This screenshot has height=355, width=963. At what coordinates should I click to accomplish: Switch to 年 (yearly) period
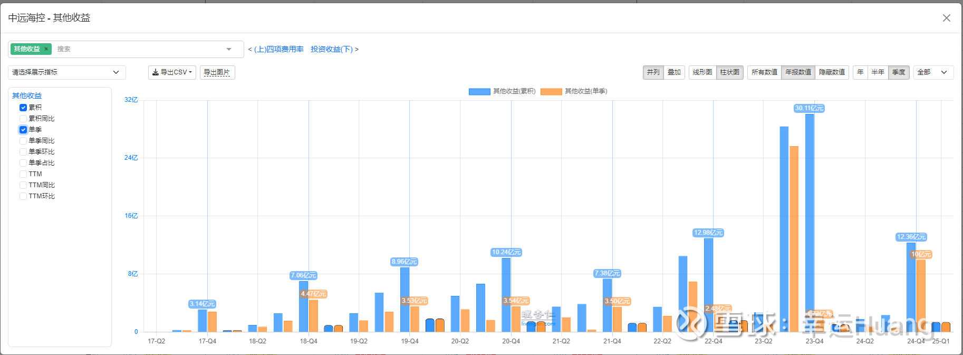pyautogui.click(x=860, y=72)
